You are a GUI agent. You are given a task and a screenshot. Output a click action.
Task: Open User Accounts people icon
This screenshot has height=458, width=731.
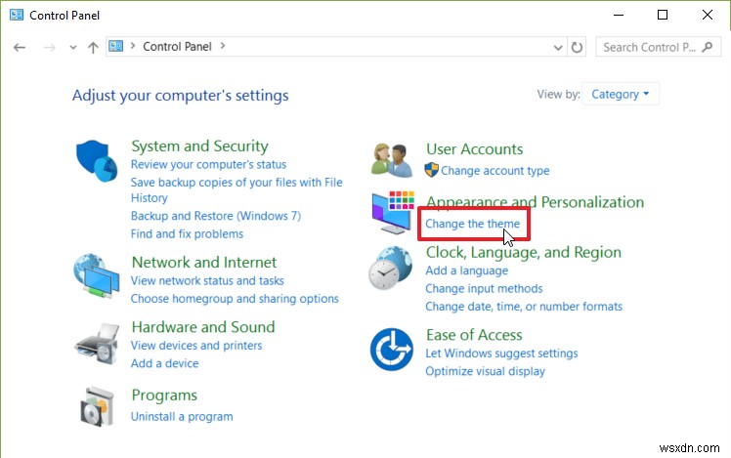392,160
